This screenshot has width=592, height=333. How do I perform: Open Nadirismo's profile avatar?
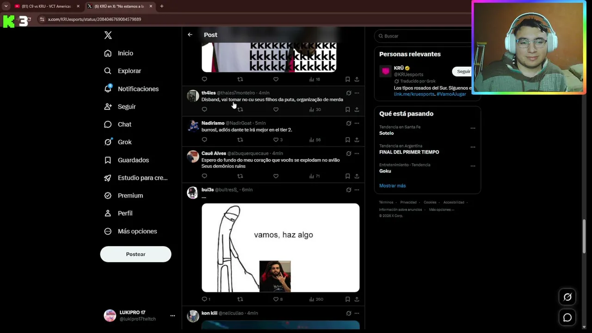point(193,126)
